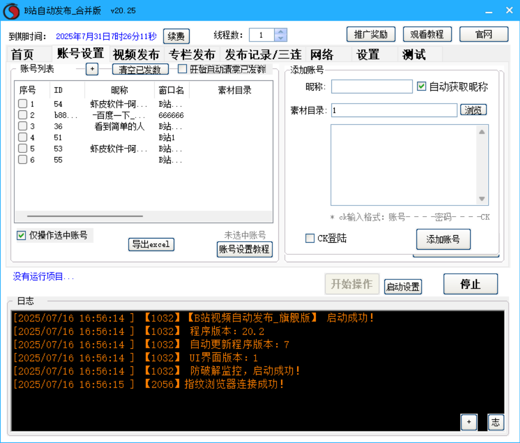Browse for material folder with 浏览

[473, 110]
